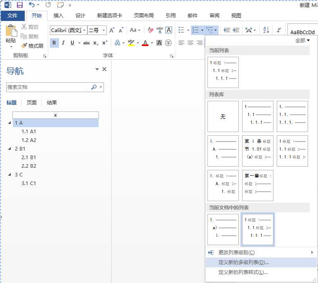The image size is (318, 283).
Task: Click the Sort (A-Z) icon
Action: [266, 30]
